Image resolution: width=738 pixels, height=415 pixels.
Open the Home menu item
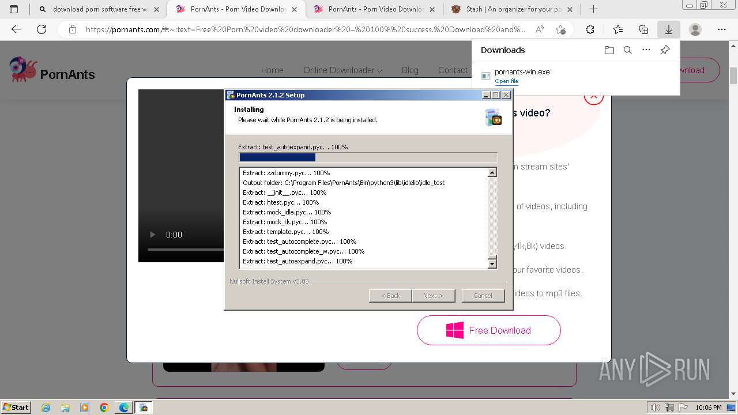click(x=272, y=70)
